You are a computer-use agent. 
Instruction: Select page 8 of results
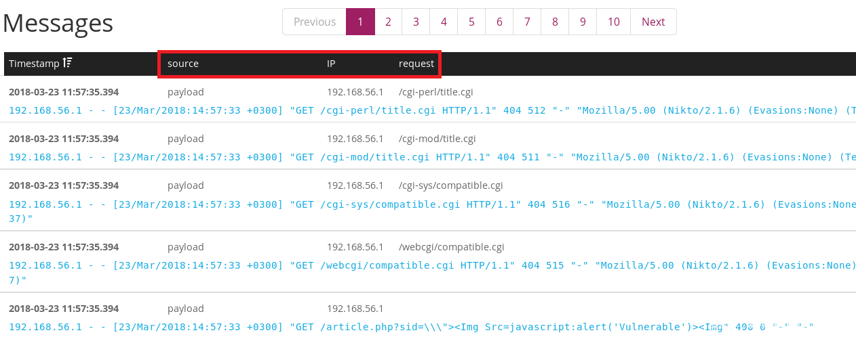[555, 22]
